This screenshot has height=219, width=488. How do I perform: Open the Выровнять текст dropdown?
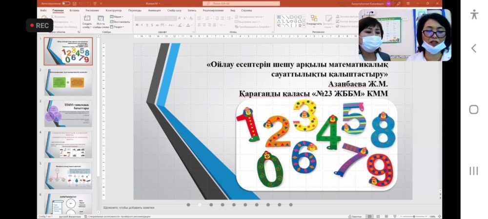coord(248,22)
